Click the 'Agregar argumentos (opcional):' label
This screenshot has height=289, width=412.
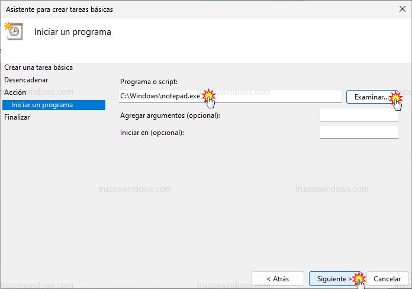pos(170,115)
